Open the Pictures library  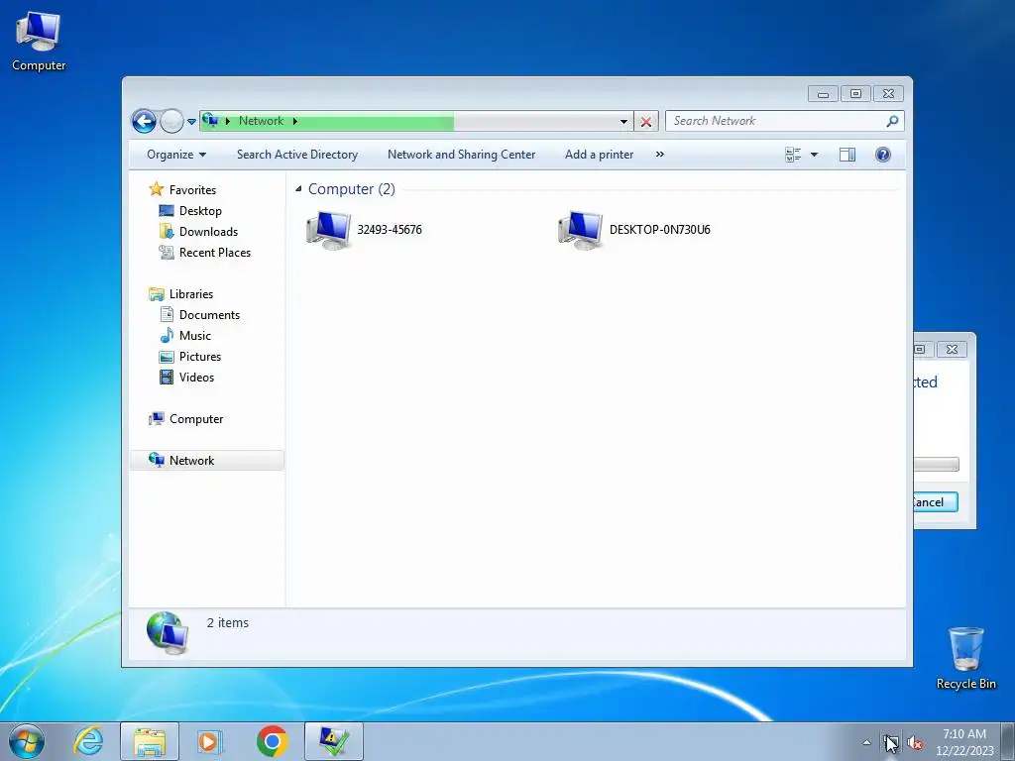(x=200, y=357)
